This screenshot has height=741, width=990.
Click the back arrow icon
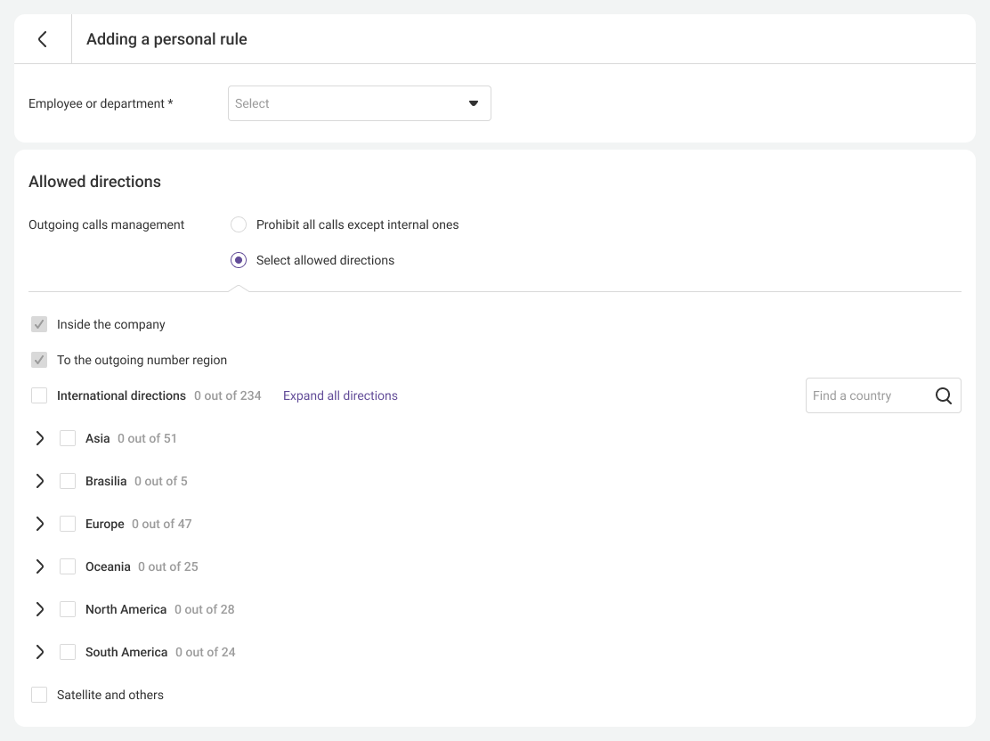click(x=42, y=39)
